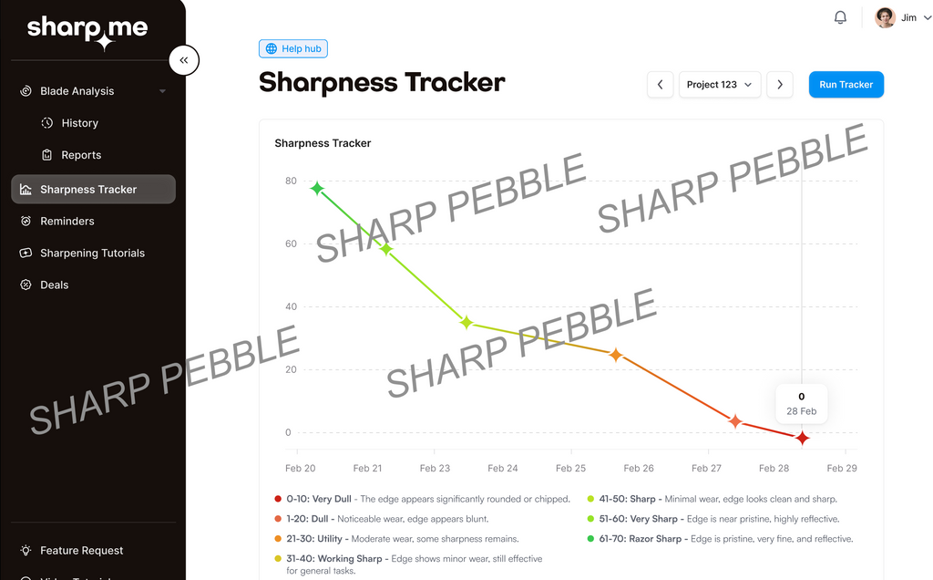The width and height of the screenshot is (933, 580).
Task: Go to the next project arrow
Action: (x=779, y=85)
